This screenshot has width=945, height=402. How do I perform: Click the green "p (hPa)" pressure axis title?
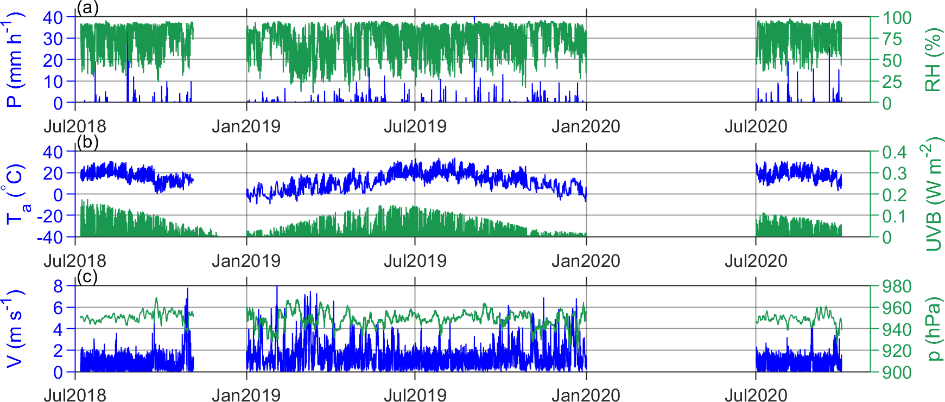[933, 329]
